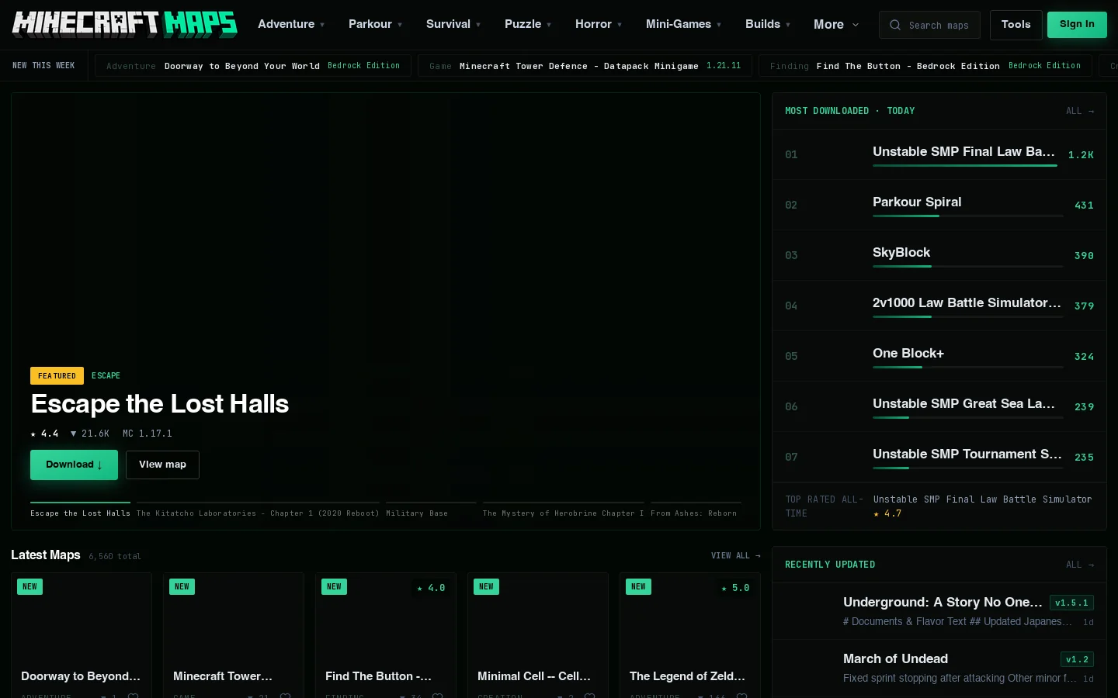
Task: Click the ESCAPE category tag
Action: click(106, 375)
